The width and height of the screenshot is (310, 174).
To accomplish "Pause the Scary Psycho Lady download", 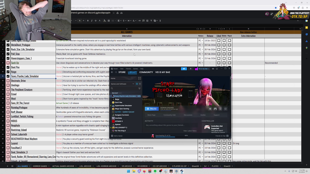I will 152,109.
